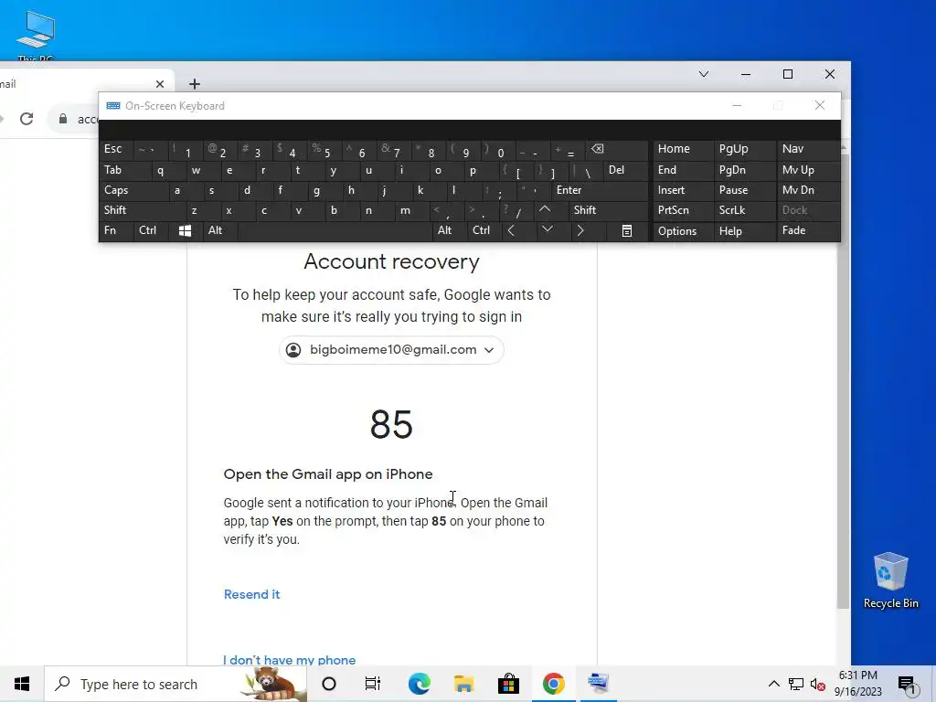The image size is (936, 702).
Task: Toggle the left Alt key
Action: [x=219, y=230]
